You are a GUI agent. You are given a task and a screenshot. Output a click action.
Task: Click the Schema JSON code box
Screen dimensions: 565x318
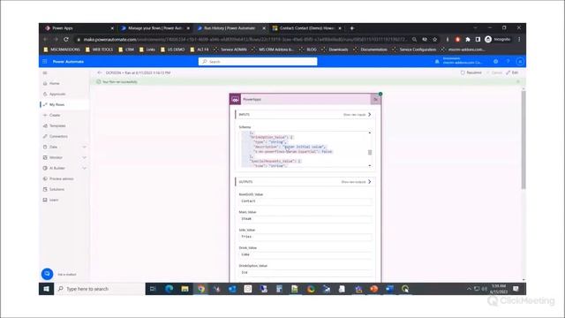(x=304, y=149)
